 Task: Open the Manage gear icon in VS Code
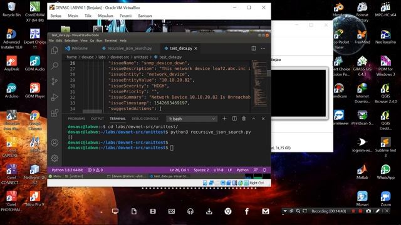point(55,158)
